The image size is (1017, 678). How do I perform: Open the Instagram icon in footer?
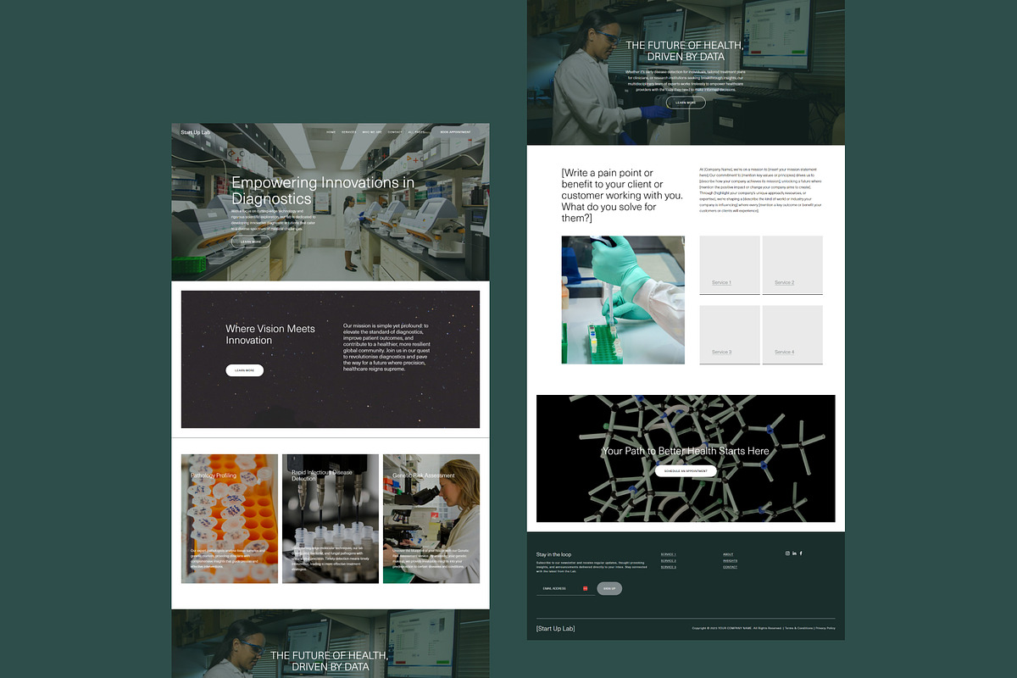pos(787,553)
